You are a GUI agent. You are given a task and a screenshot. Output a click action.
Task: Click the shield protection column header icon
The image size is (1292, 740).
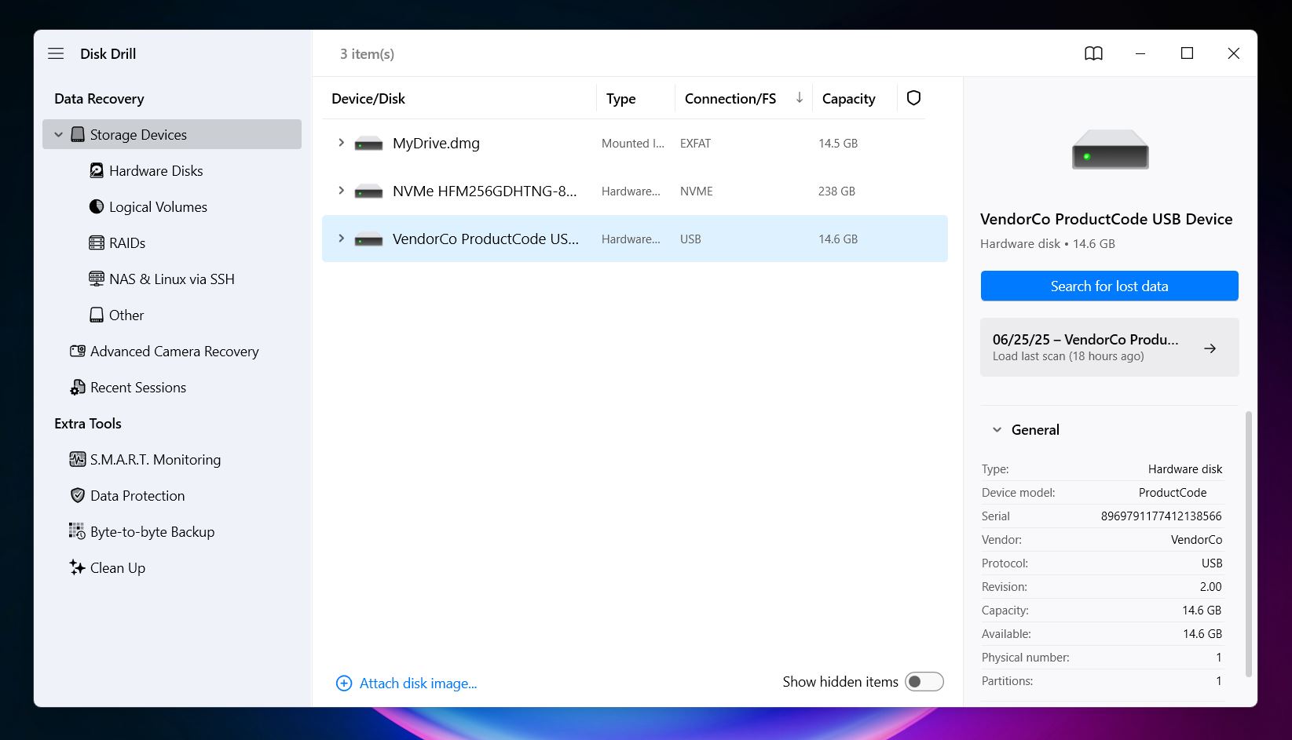[x=913, y=98]
